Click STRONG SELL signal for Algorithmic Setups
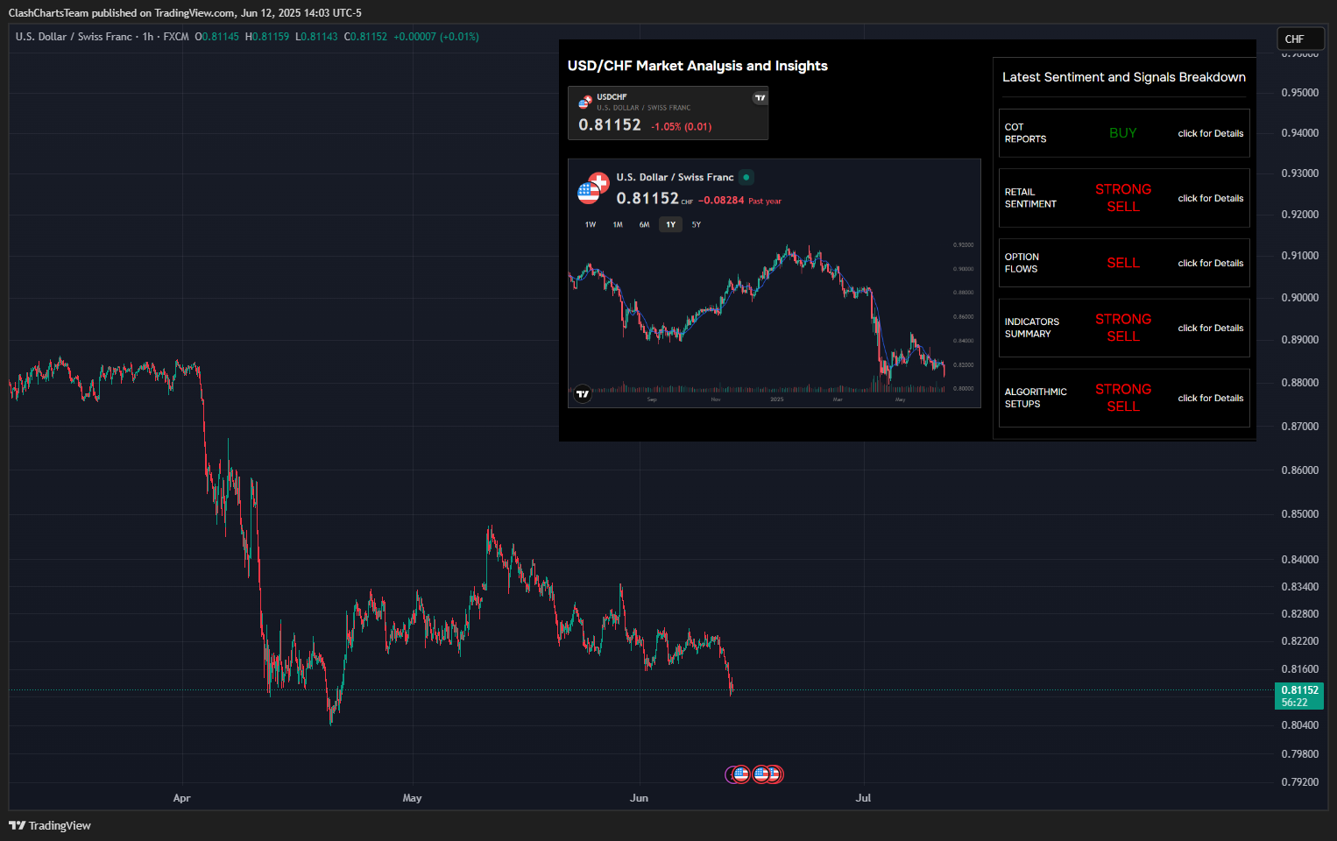The height and width of the screenshot is (841, 1337). pos(1123,398)
